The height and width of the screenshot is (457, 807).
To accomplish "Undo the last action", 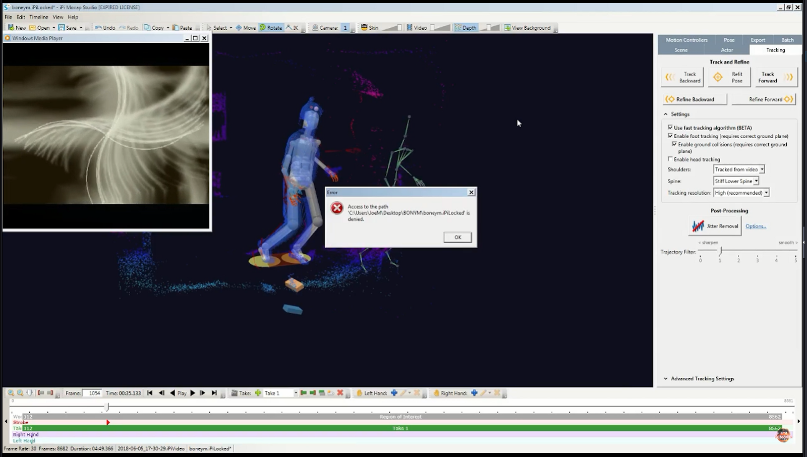I will [105, 28].
